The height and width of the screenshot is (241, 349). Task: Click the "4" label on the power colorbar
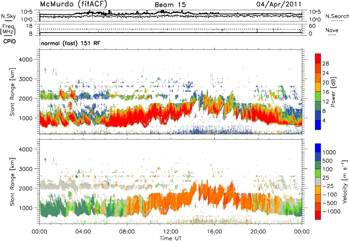tap(324, 120)
